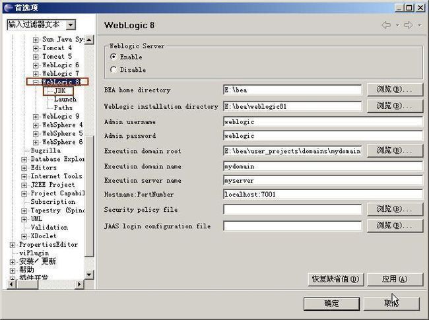The width and height of the screenshot is (429, 320).
Task: Open the filter text combo dropdown
Action: [71, 25]
